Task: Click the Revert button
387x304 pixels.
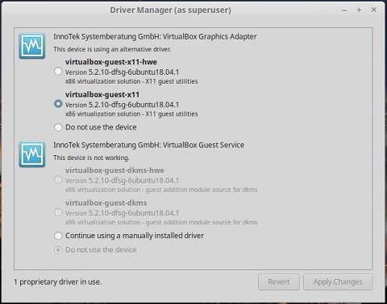Action: tap(279, 282)
